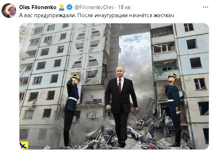The image size is (215, 152).
Task: Click the word "жесткач" ending the tweet text
Action: [x=164, y=15]
